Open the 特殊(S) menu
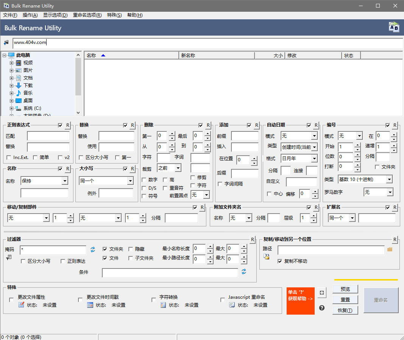This screenshot has height=340, width=404. [x=114, y=15]
